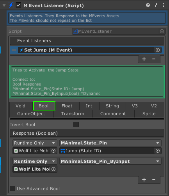Select the Set Jump list item

[x=87, y=50]
